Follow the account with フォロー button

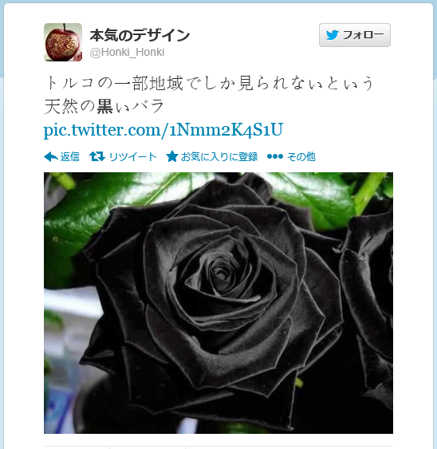pos(355,35)
